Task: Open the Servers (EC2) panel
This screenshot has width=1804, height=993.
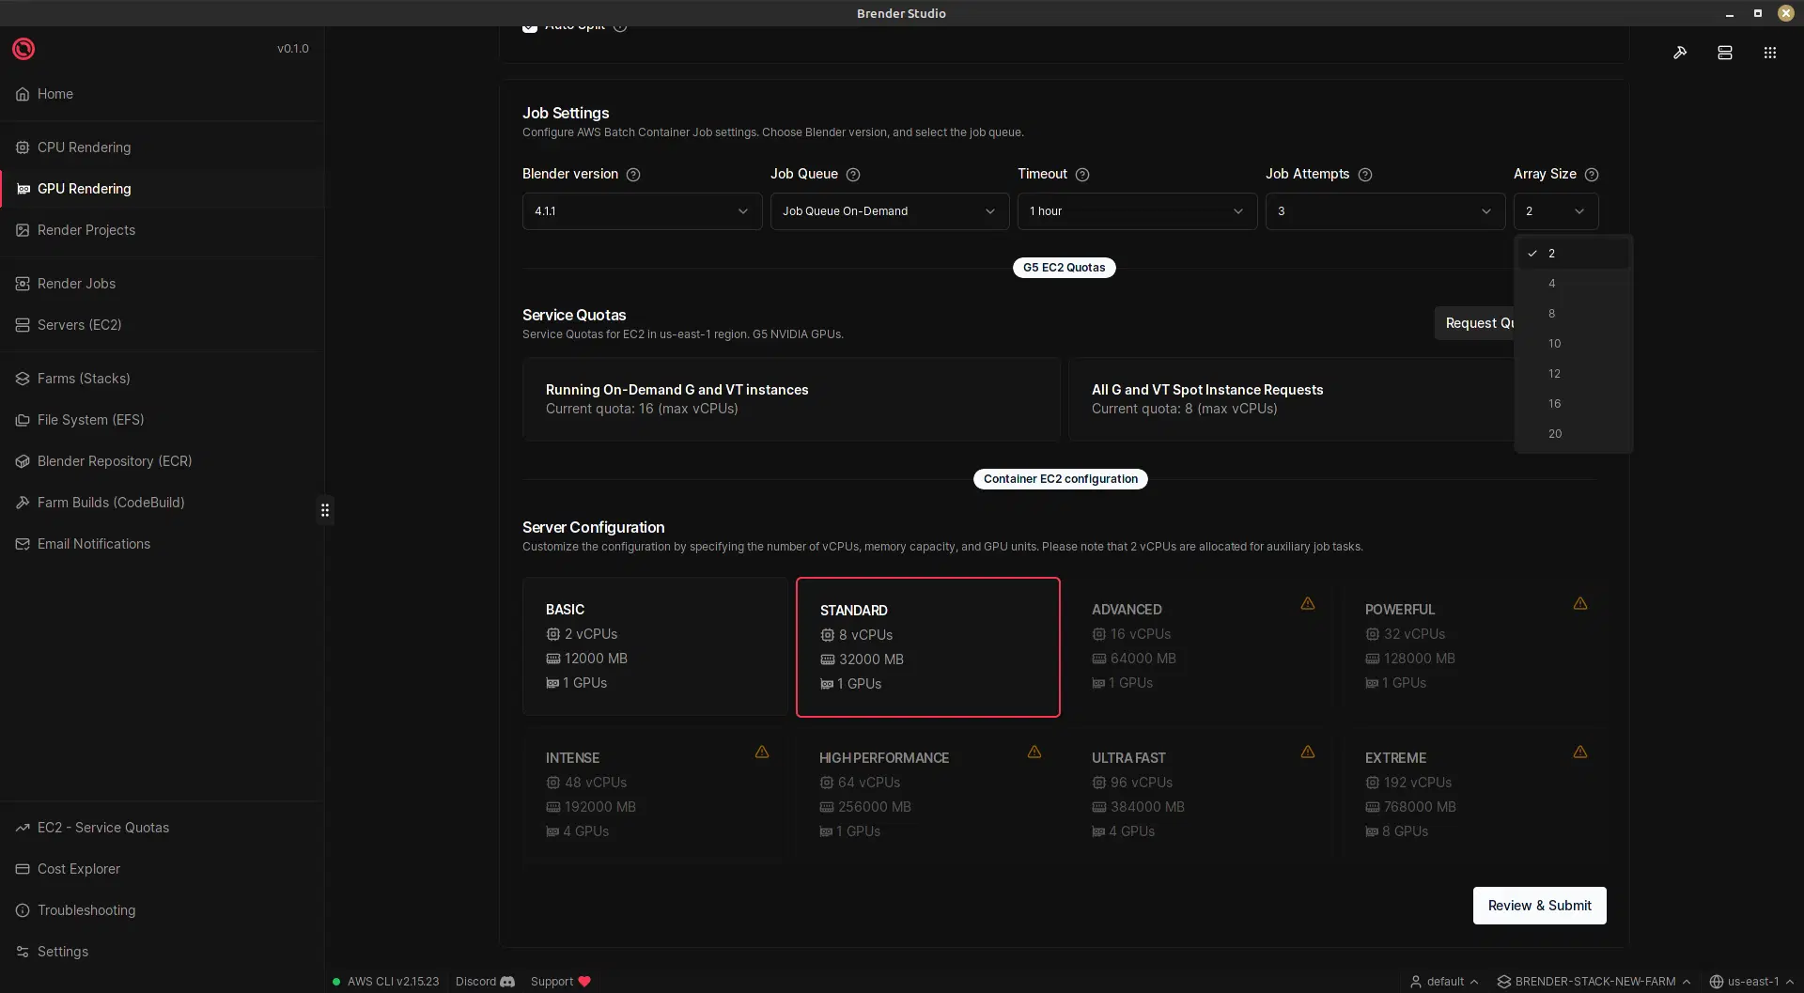Action: (79, 324)
